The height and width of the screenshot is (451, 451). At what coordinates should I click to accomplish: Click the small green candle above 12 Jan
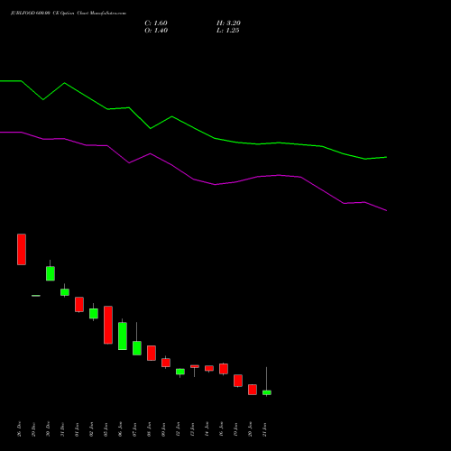coord(180,372)
